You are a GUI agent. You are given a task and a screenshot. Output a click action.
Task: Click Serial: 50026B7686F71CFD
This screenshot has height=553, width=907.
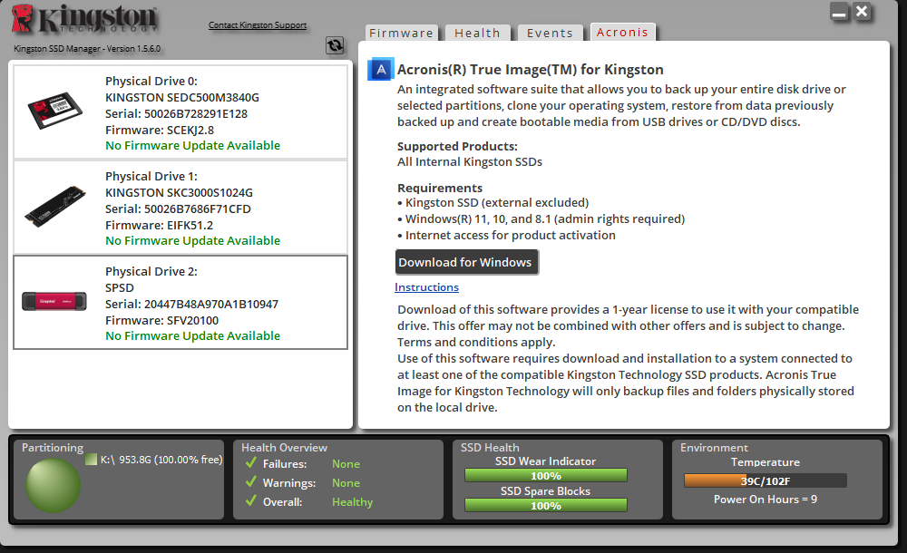[x=178, y=209]
